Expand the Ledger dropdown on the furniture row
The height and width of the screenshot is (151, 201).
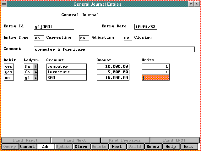tap(35, 72)
